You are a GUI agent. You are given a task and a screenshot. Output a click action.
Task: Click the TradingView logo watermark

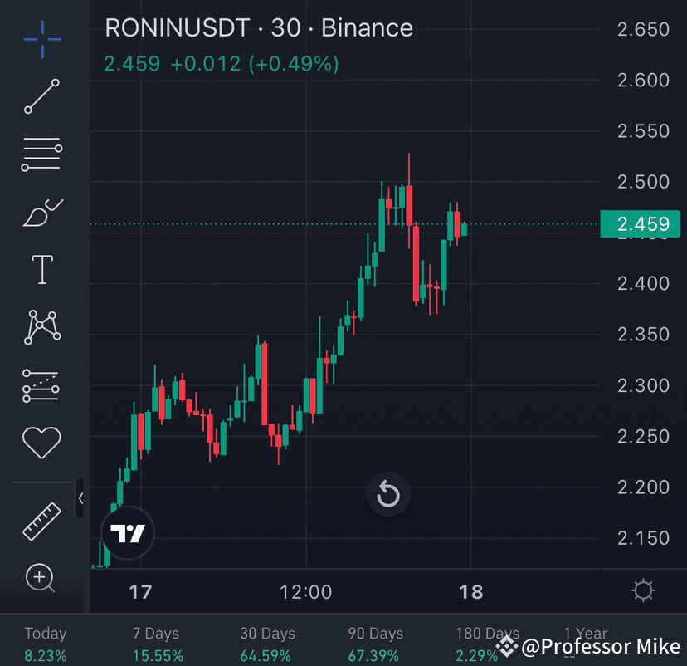pos(126,532)
